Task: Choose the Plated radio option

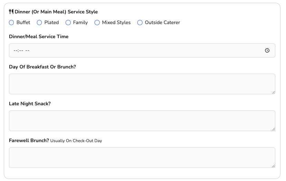Action: pyautogui.click(x=40, y=23)
